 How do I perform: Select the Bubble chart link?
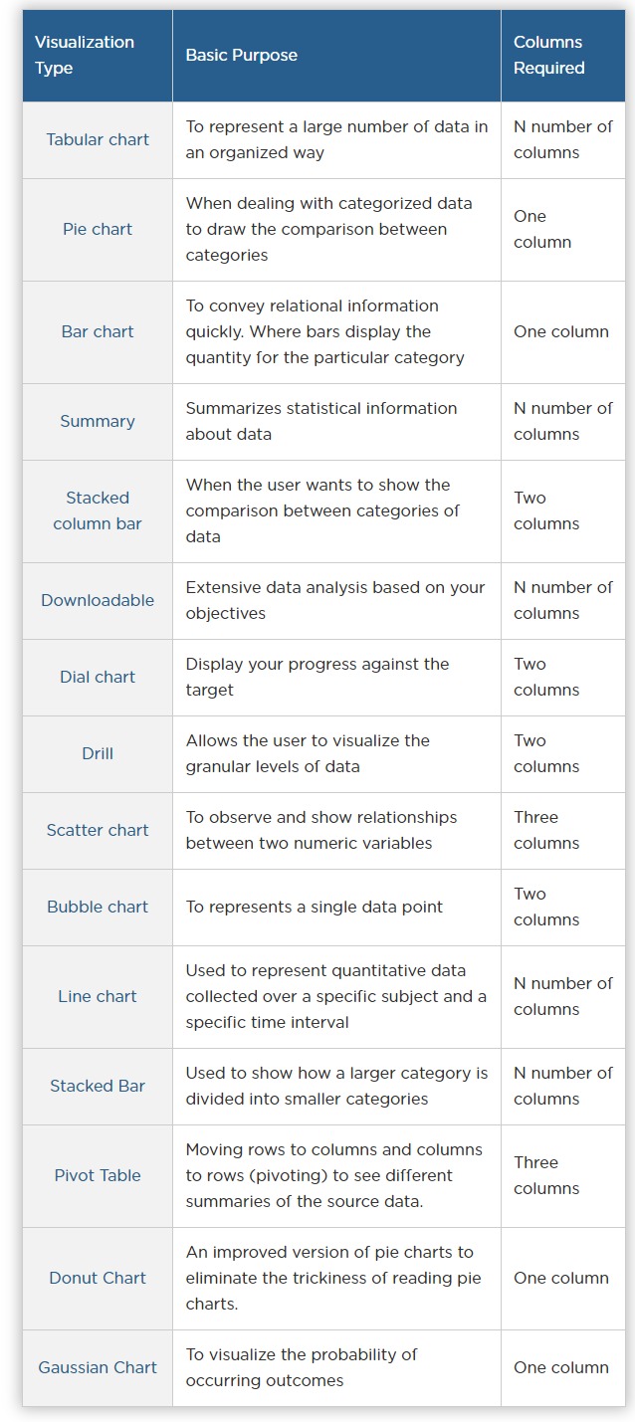tap(98, 907)
